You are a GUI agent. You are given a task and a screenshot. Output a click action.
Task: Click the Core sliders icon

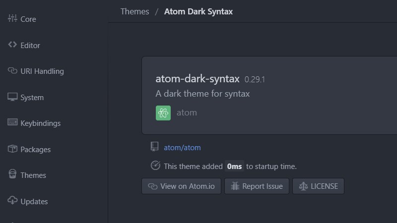12,19
